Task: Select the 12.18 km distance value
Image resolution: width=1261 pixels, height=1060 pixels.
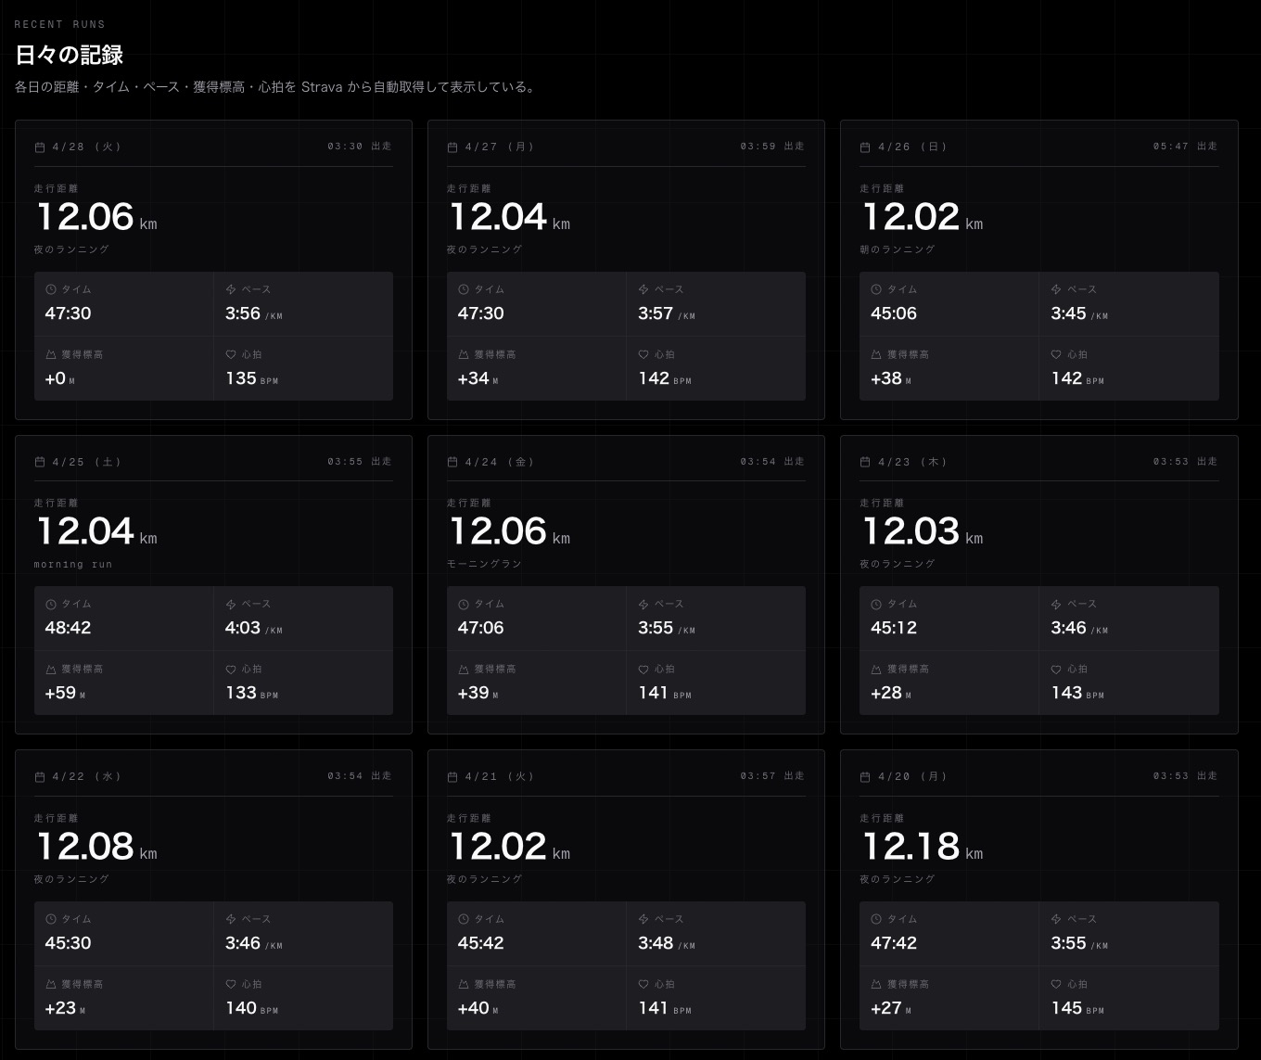Action: click(911, 846)
